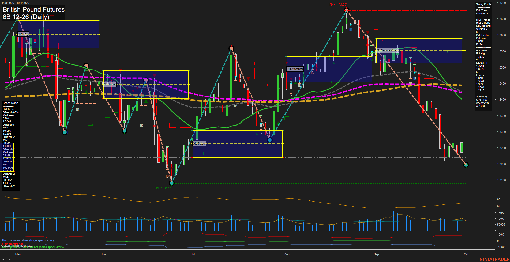Click the Pvt. Next entry
Image resolution: width=510 pixels, height=262 pixels.
(482, 54)
